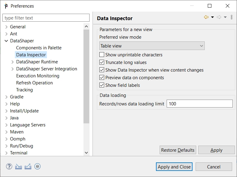Expand the Gradle tree node
This screenshot has width=237, height=177.
[x=6, y=97]
